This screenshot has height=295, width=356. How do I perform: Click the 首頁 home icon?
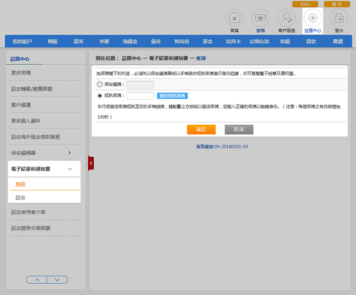[x=234, y=18]
